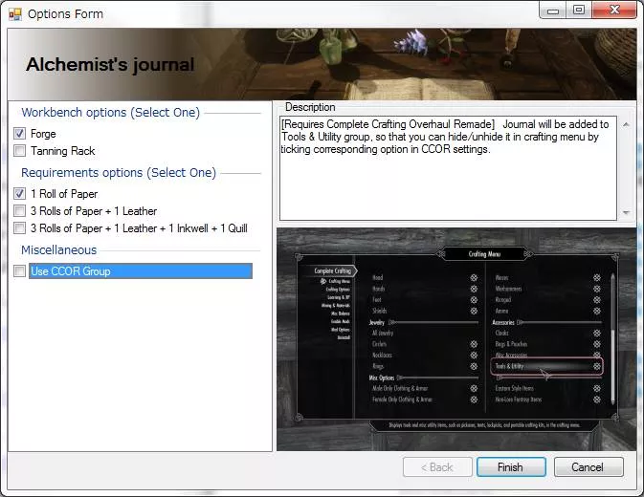Click the Options Form window icon
This screenshot has height=497, width=644.
click(x=15, y=14)
